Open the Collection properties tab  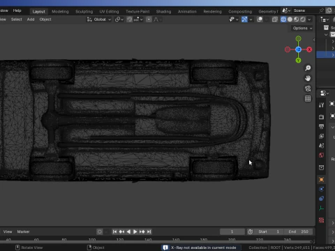tap(321, 167)
